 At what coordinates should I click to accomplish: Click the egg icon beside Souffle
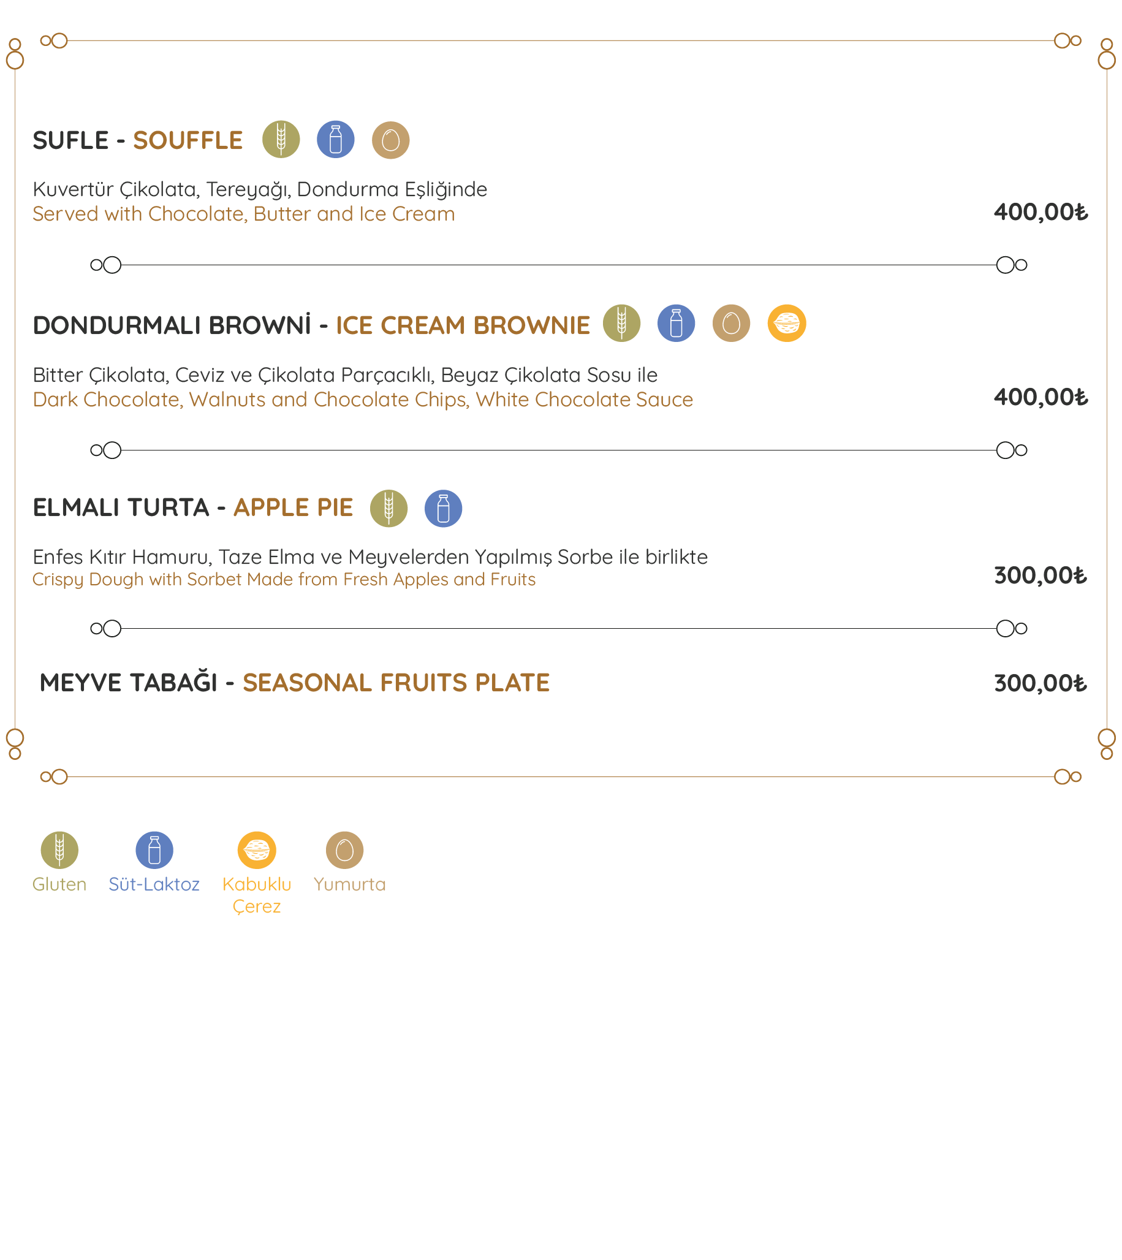[390, 140]
